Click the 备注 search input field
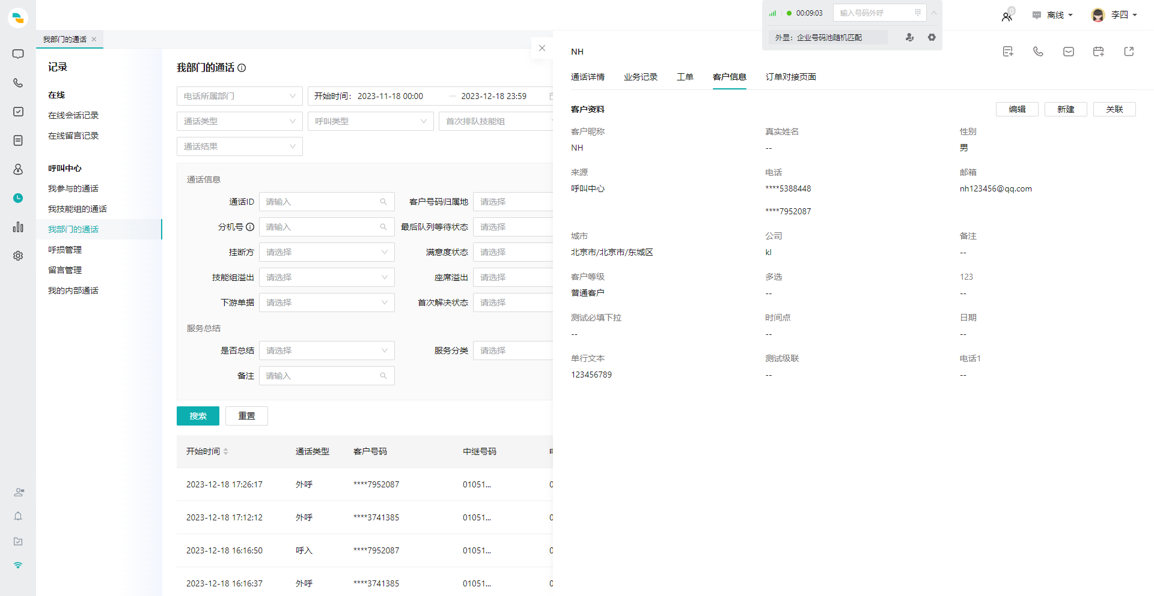 point(327,376)
